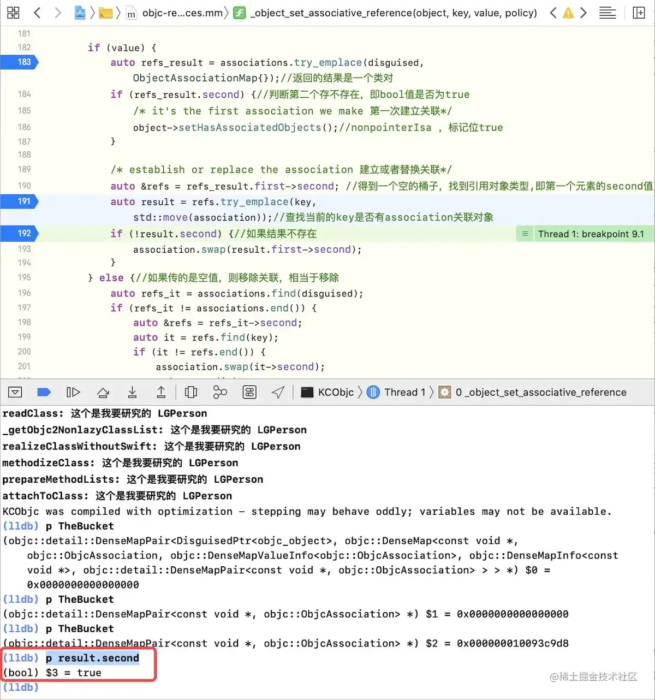Toggle breakpoint on line 191
This screenshot has height=700, width=655.
coord(19,201)
